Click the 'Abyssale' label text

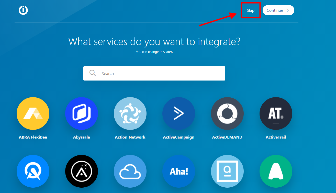tap(82, 137)
